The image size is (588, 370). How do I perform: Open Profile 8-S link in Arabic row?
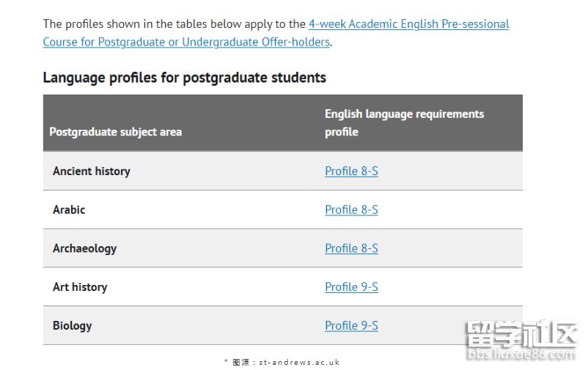(351, 210)
